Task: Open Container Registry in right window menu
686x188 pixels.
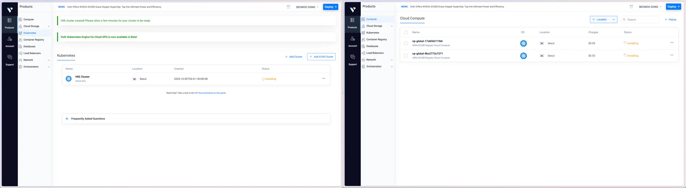Action: click(x=376, y=39)
